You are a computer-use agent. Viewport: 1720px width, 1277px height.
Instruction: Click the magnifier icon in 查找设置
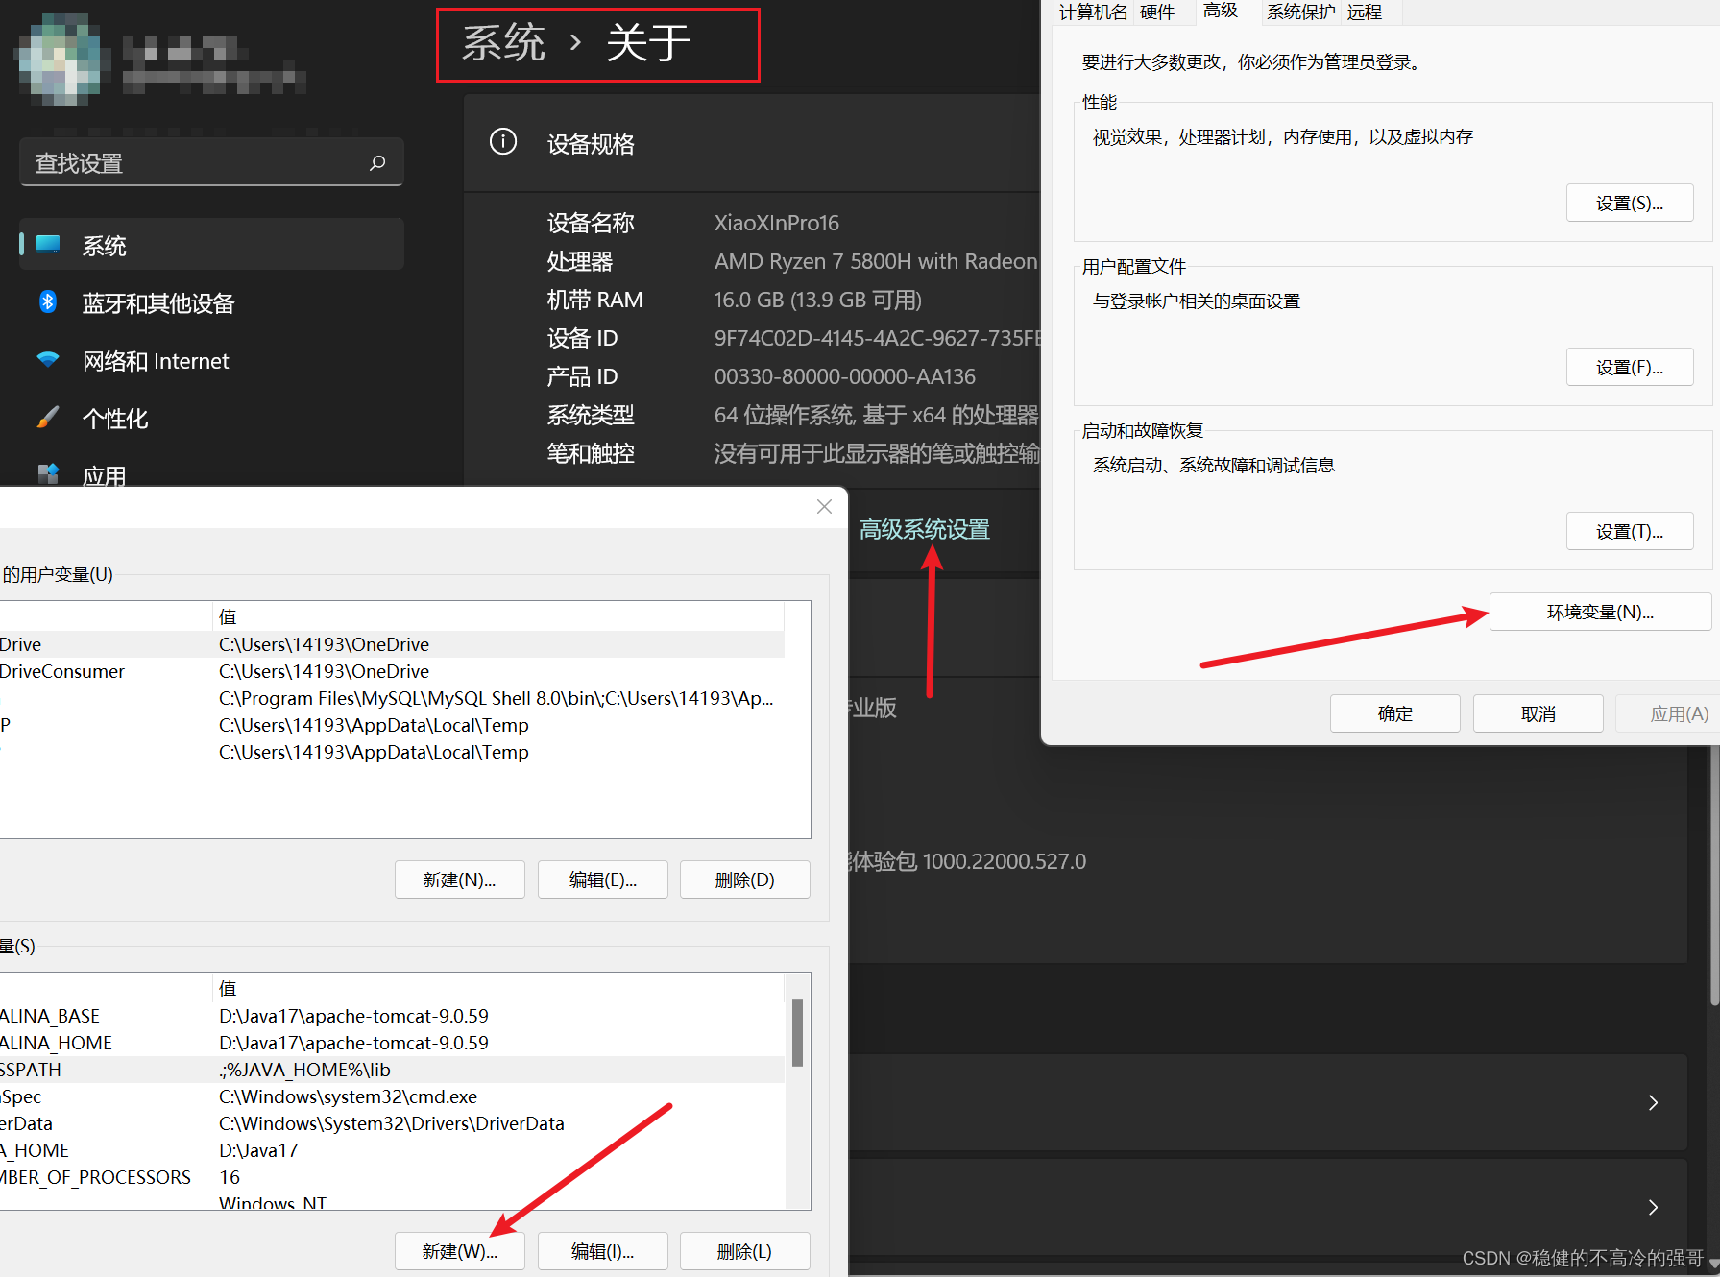pos(377,162)
